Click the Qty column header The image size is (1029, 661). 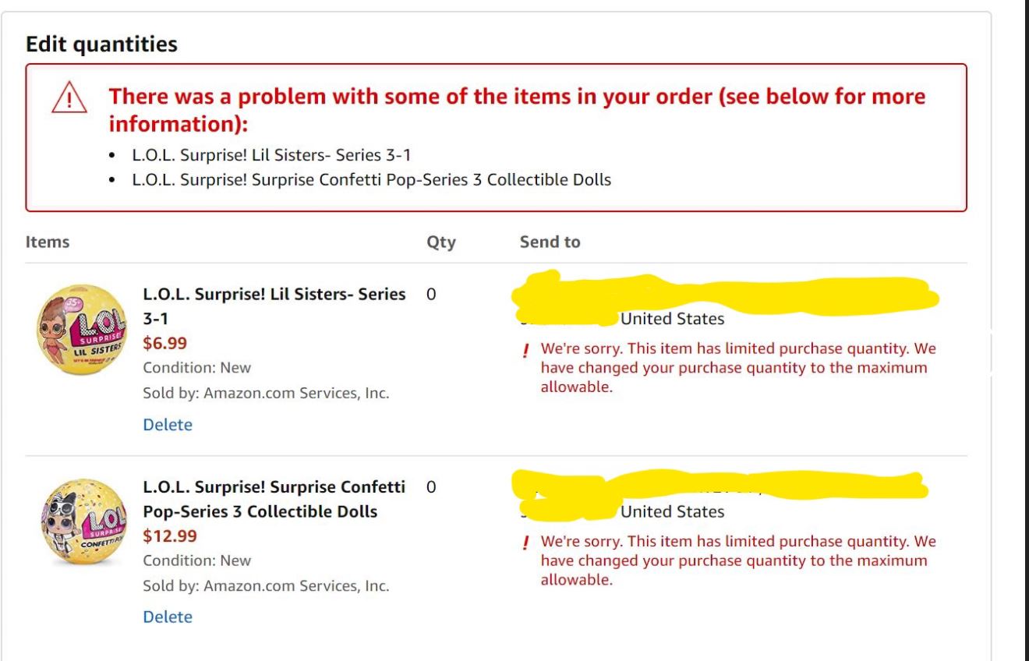pyautogui.click(x=440, y=242)
